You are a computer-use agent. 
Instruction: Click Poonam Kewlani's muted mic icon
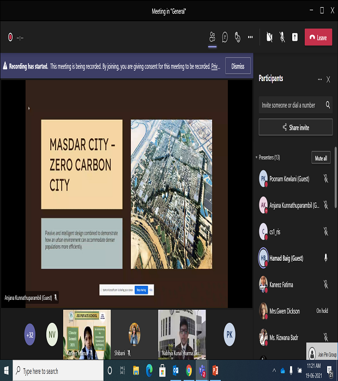[326, 179]
